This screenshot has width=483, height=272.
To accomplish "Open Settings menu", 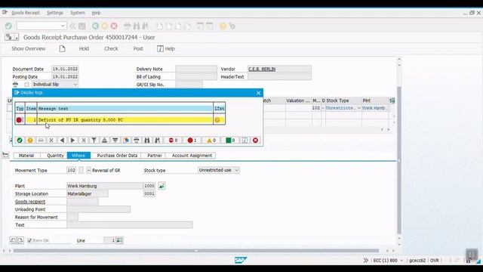I will tap(55, 13).
